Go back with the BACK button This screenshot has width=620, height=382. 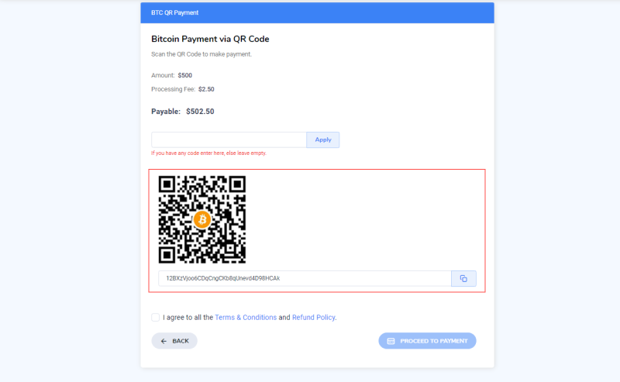(x=174, y=341)
